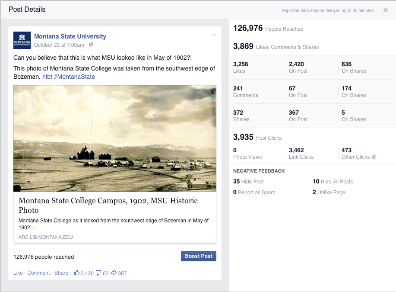Viewport: 396px width, 292px height.
Task: Close the Post Details dialog
Action: coord(385,10)
